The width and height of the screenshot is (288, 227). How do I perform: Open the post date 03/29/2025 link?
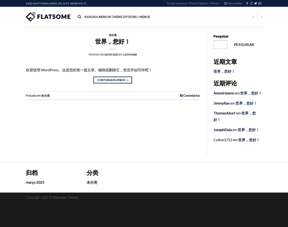pos(111,54)
